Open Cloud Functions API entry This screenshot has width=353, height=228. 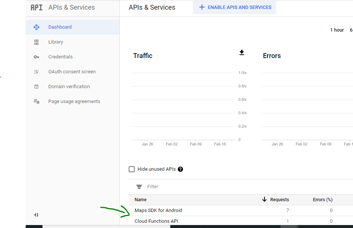[x=156, y=221]
